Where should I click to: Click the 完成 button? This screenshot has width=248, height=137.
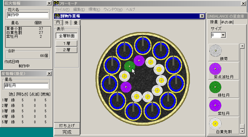pos(66,132)
